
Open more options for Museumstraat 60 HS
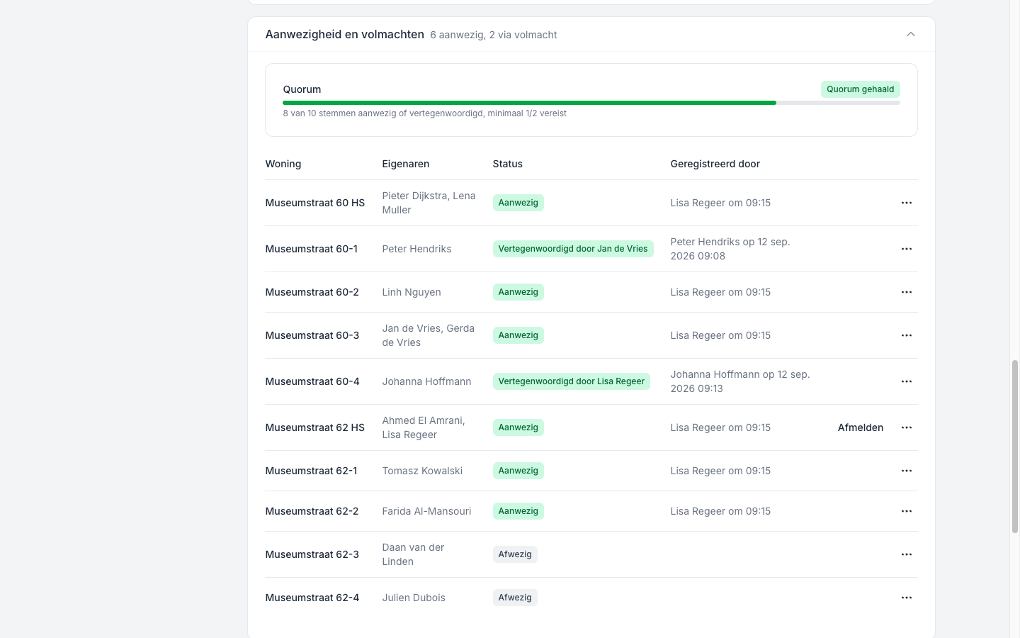(x=906, y=203)
